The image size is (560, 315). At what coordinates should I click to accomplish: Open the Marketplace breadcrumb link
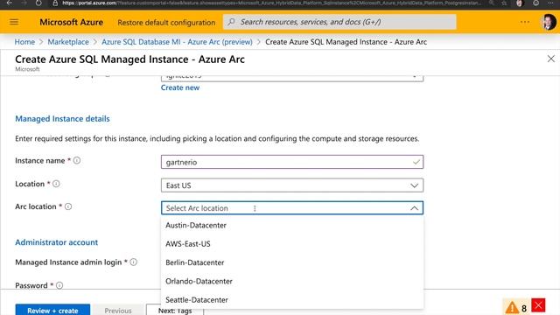[68, 42]
